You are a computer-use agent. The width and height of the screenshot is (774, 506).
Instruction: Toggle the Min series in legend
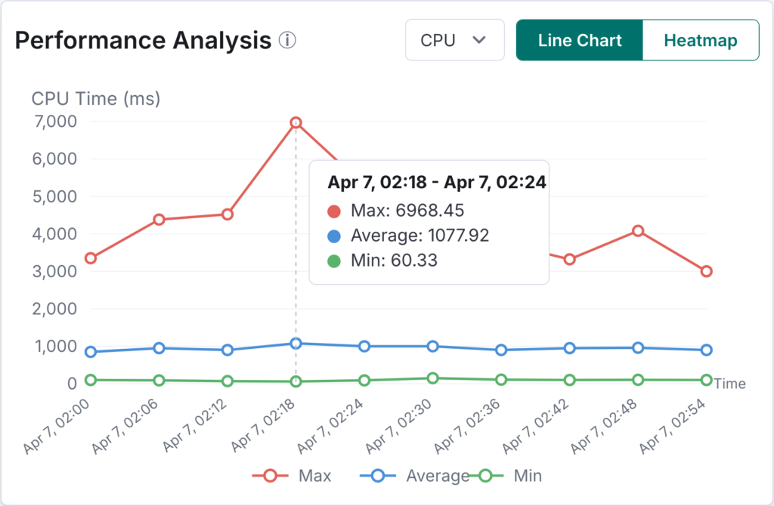[506, 476]
